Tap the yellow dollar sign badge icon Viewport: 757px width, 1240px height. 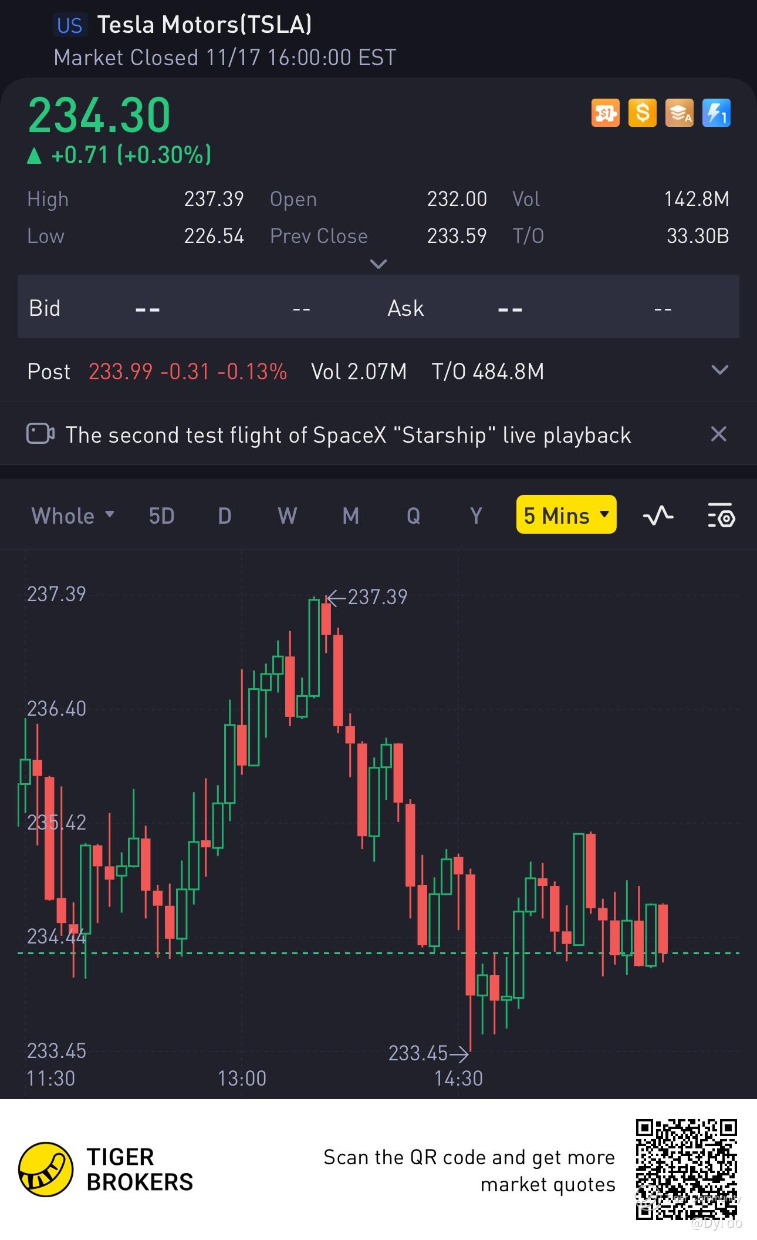click(642, 113)
